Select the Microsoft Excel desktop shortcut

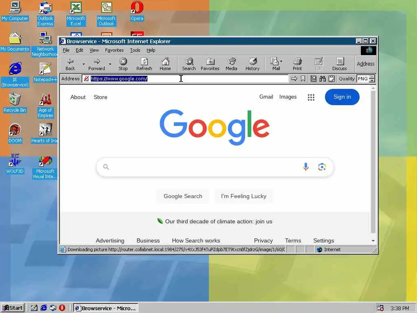coord(76,14)
